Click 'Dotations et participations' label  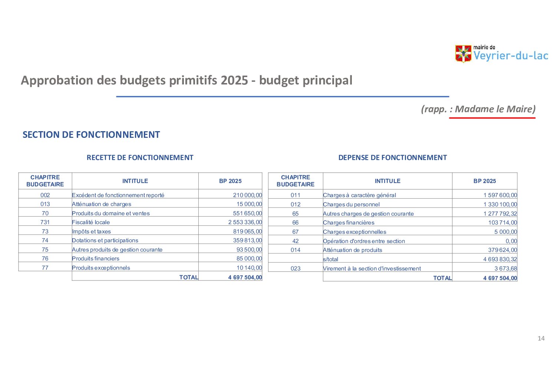tap(105, 240)
